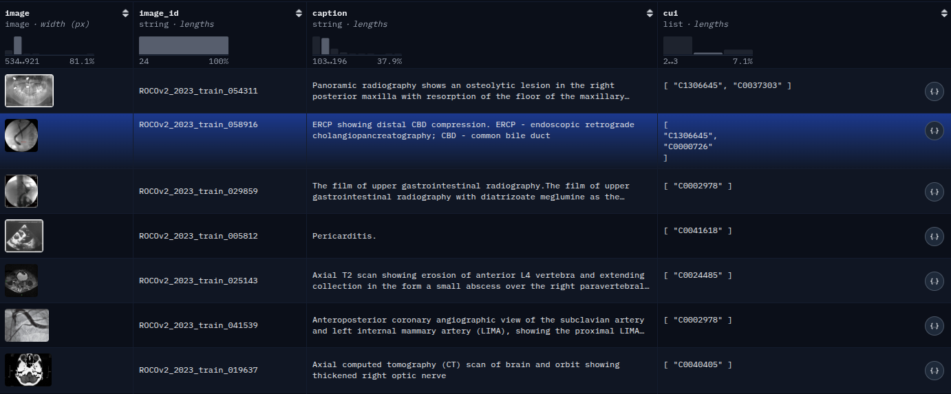951x394 pixels.
Task: Select the tallest image width histogram bar
Action: (x=18, y=45)
